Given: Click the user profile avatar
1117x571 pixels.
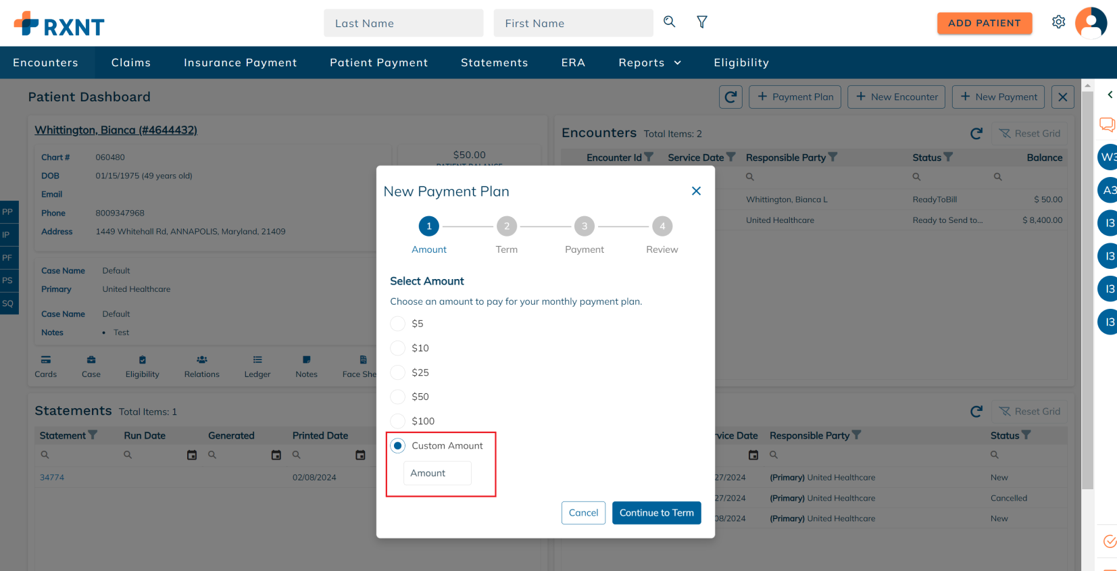Looking at the screenshot, I should coord(1091,23).
